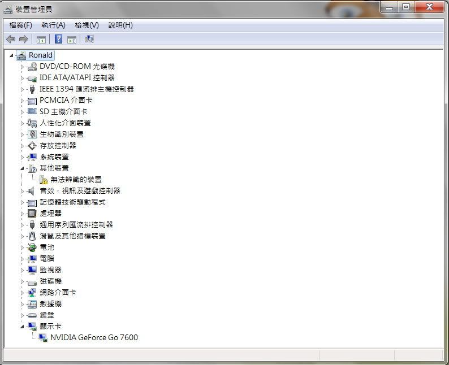Expand the 網路介面卡 node
The image size is (449, 365).
pyautogui.click(x=22, y=293)
